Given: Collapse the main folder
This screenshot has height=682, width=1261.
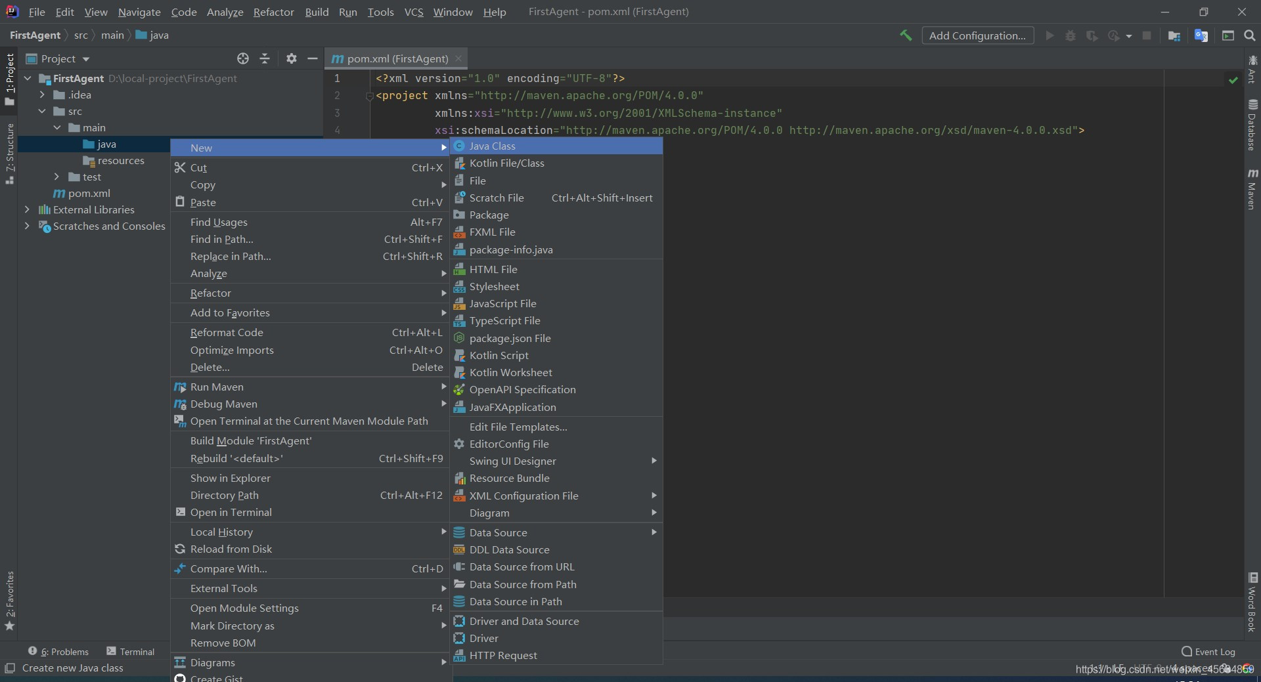Looking at the screenshot, I should (57, 127).
